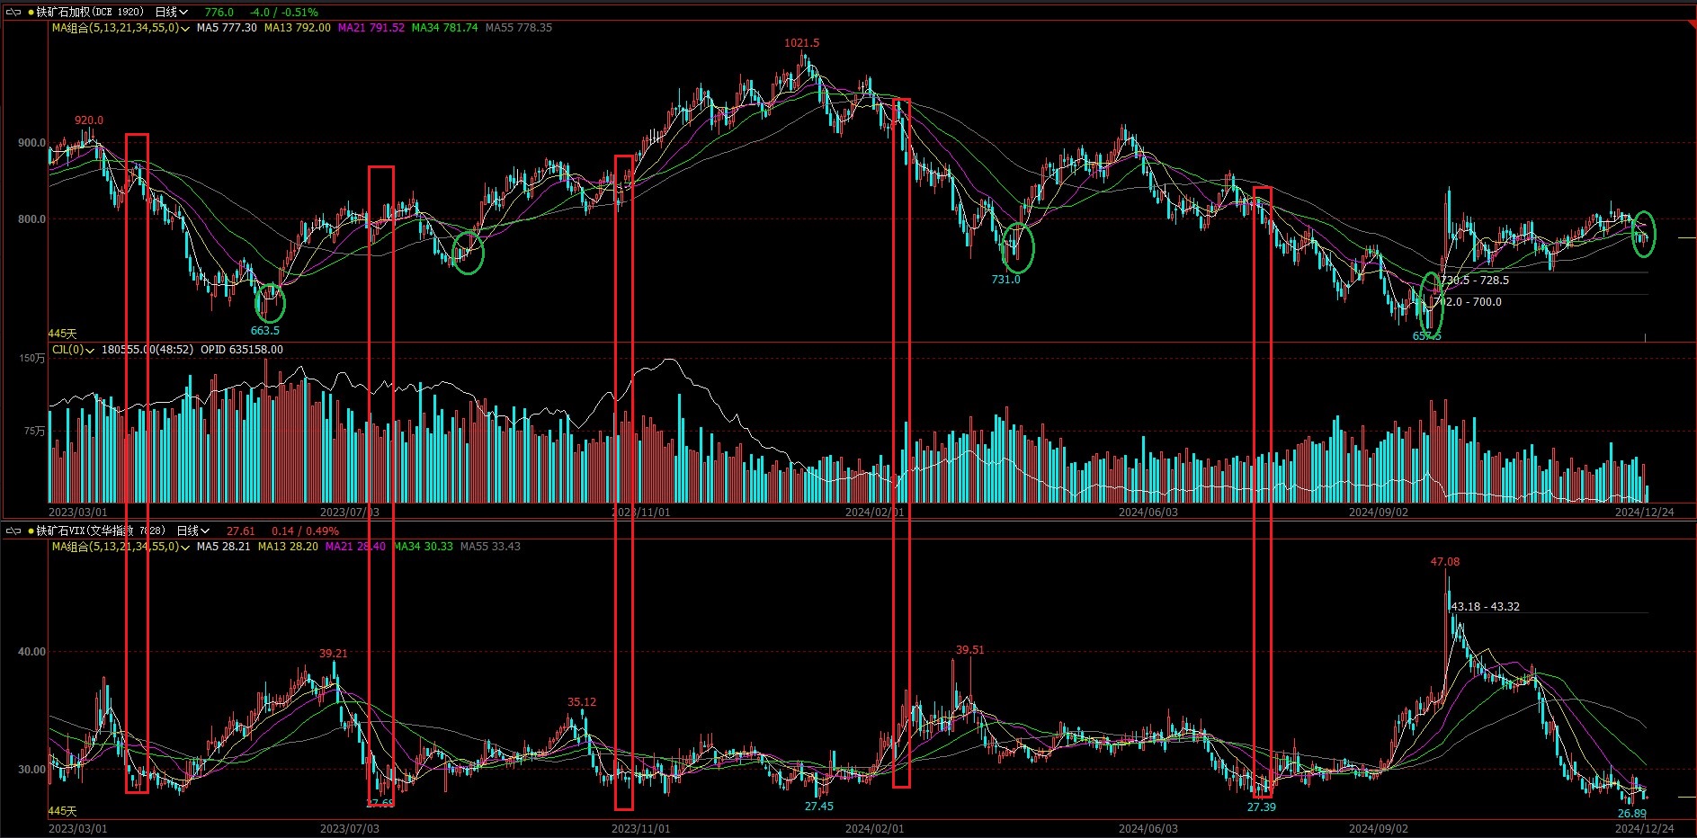
Task: Click the 26.89 VIX low label
Action: click(1632, 814)
